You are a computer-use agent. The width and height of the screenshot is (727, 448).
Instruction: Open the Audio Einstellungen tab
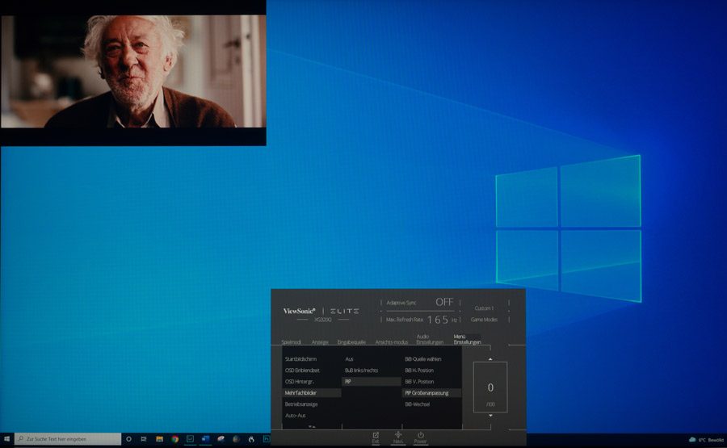[x=430, y=339]
